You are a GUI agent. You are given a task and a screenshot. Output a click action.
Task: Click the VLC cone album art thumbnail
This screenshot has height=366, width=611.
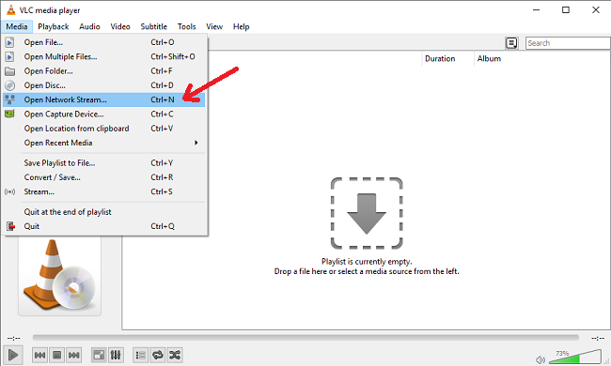coord(59,277)
